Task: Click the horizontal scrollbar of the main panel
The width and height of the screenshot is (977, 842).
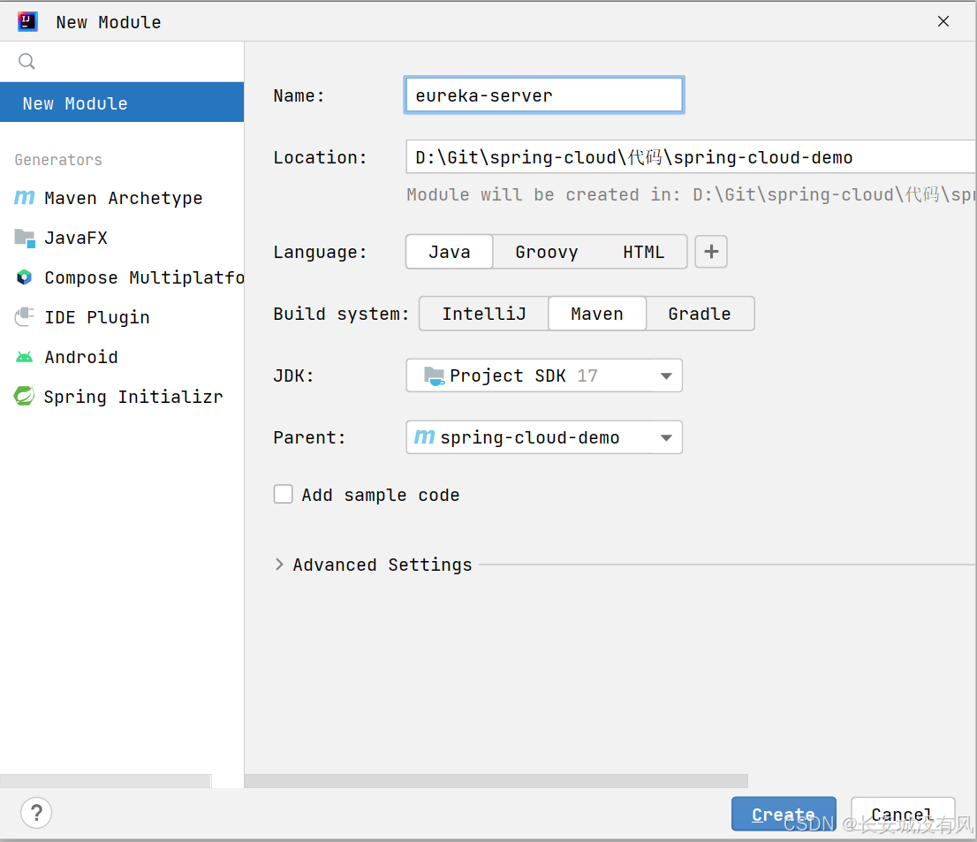Action: (x=496, y=781)
